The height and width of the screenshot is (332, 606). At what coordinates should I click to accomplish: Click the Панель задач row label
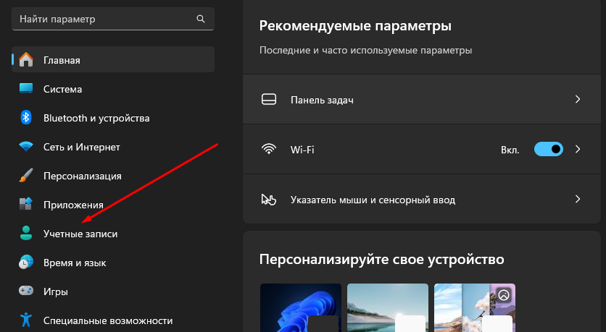point(322,100)
